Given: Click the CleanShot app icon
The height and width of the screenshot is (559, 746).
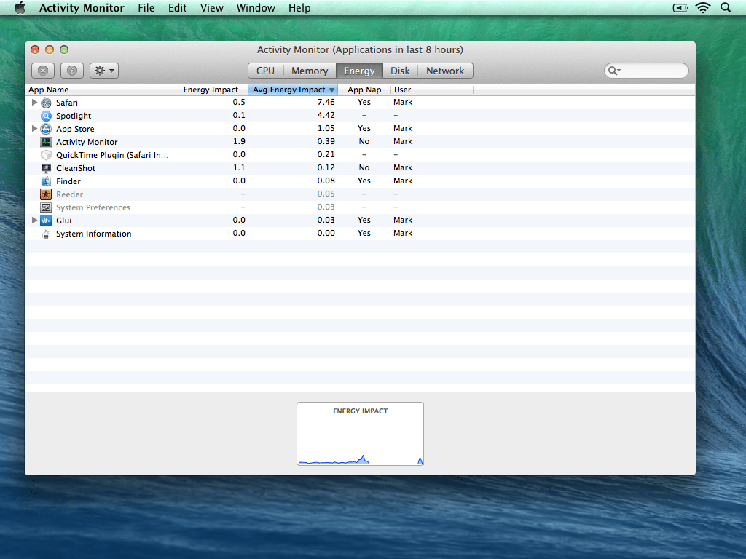Looking at the screenshot, I should point(46,168).
